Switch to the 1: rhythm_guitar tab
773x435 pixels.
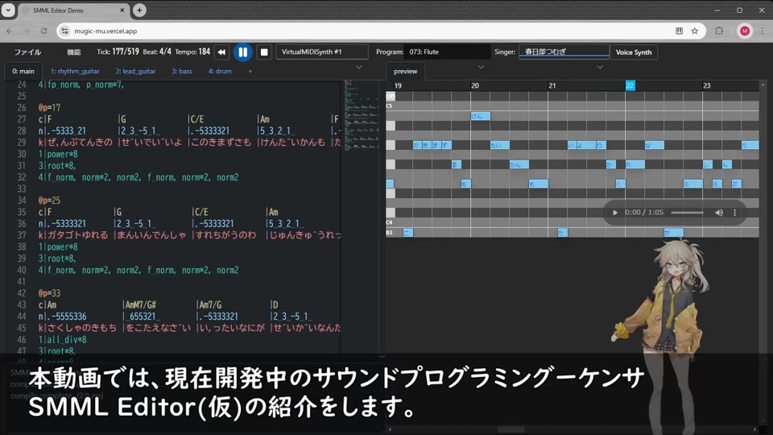pos(75,71)
